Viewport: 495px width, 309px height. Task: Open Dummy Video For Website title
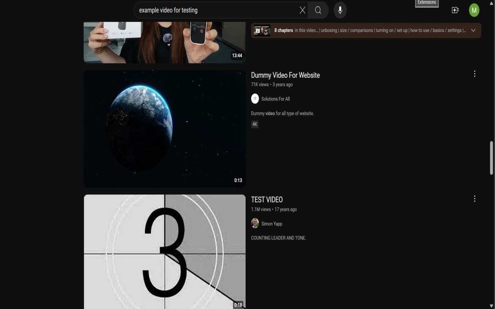click(285, 75)
